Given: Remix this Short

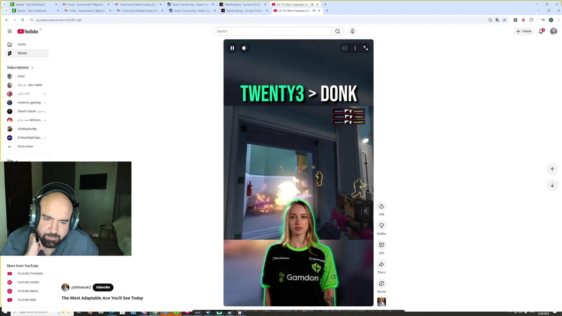Looking at the screenshot, I should 382,284.
